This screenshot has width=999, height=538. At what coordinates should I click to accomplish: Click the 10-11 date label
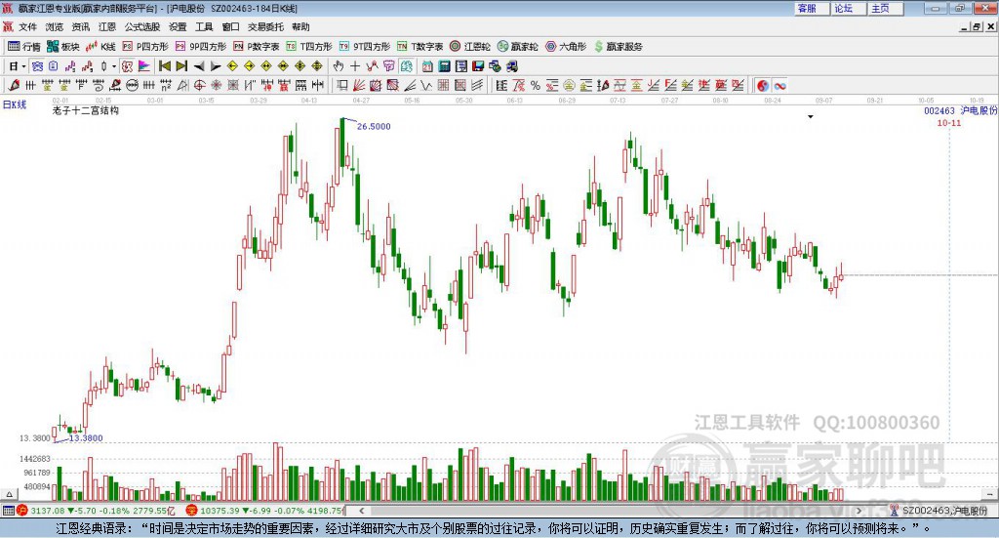click(948, 122)
